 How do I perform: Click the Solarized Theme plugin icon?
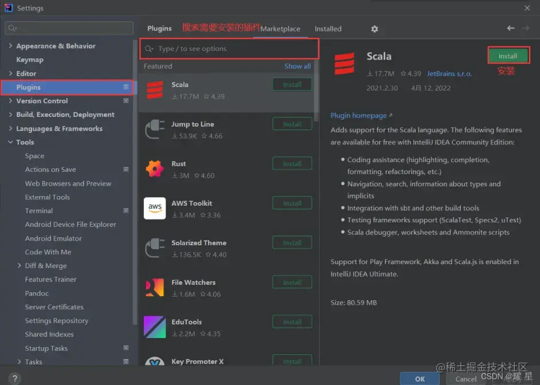pyautogui.click(x=155, y=248)
